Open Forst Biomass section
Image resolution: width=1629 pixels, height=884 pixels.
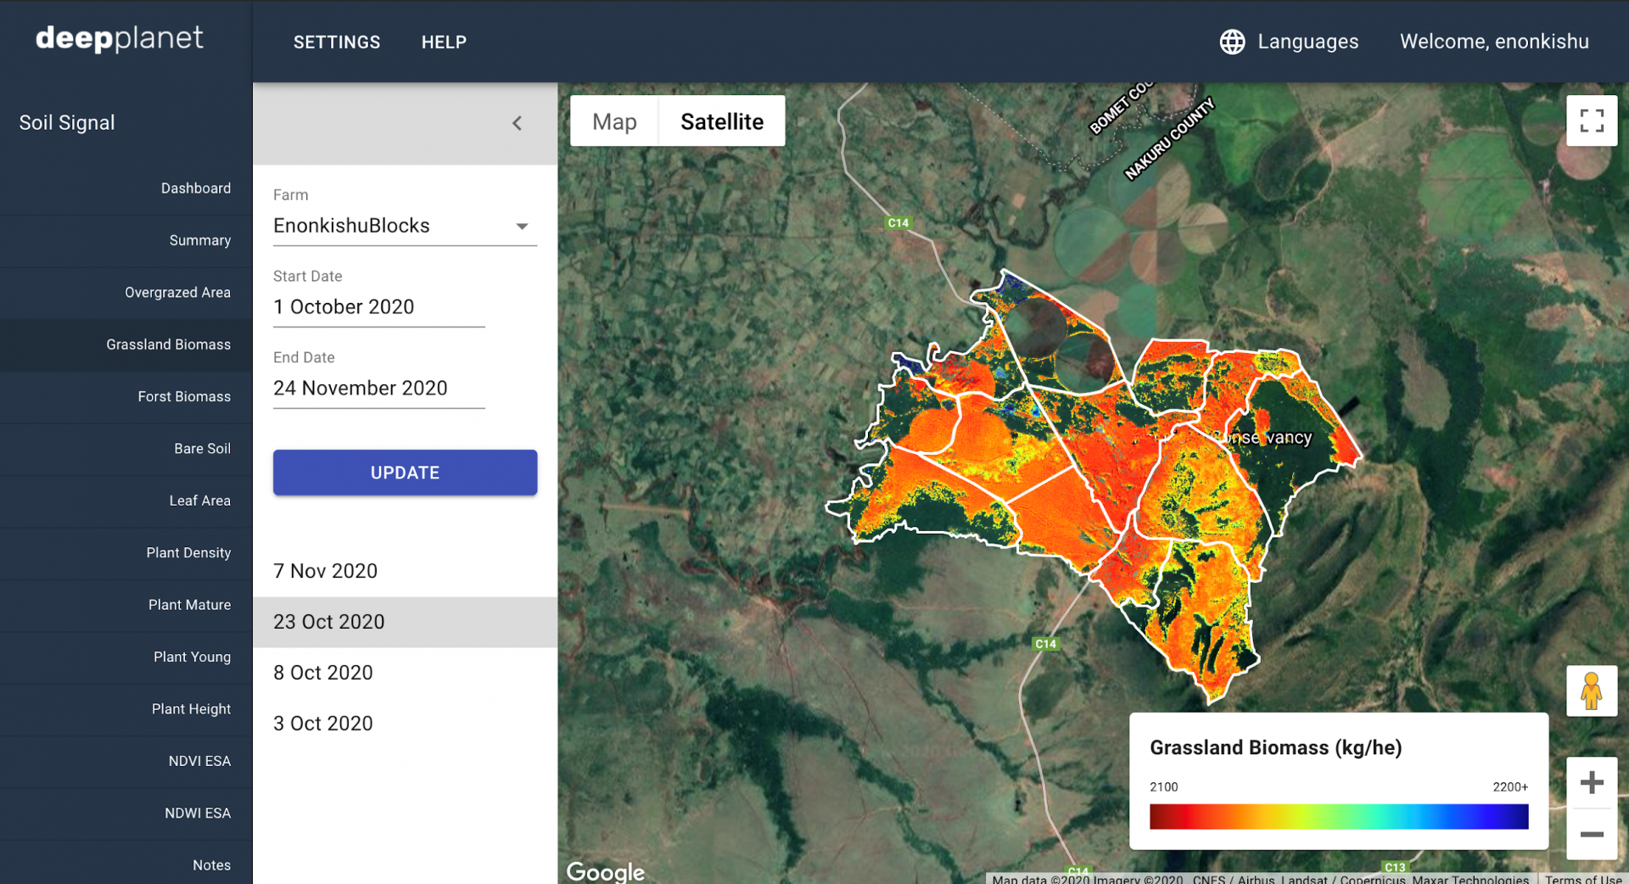pyautogui.click(x=126, y=396)
